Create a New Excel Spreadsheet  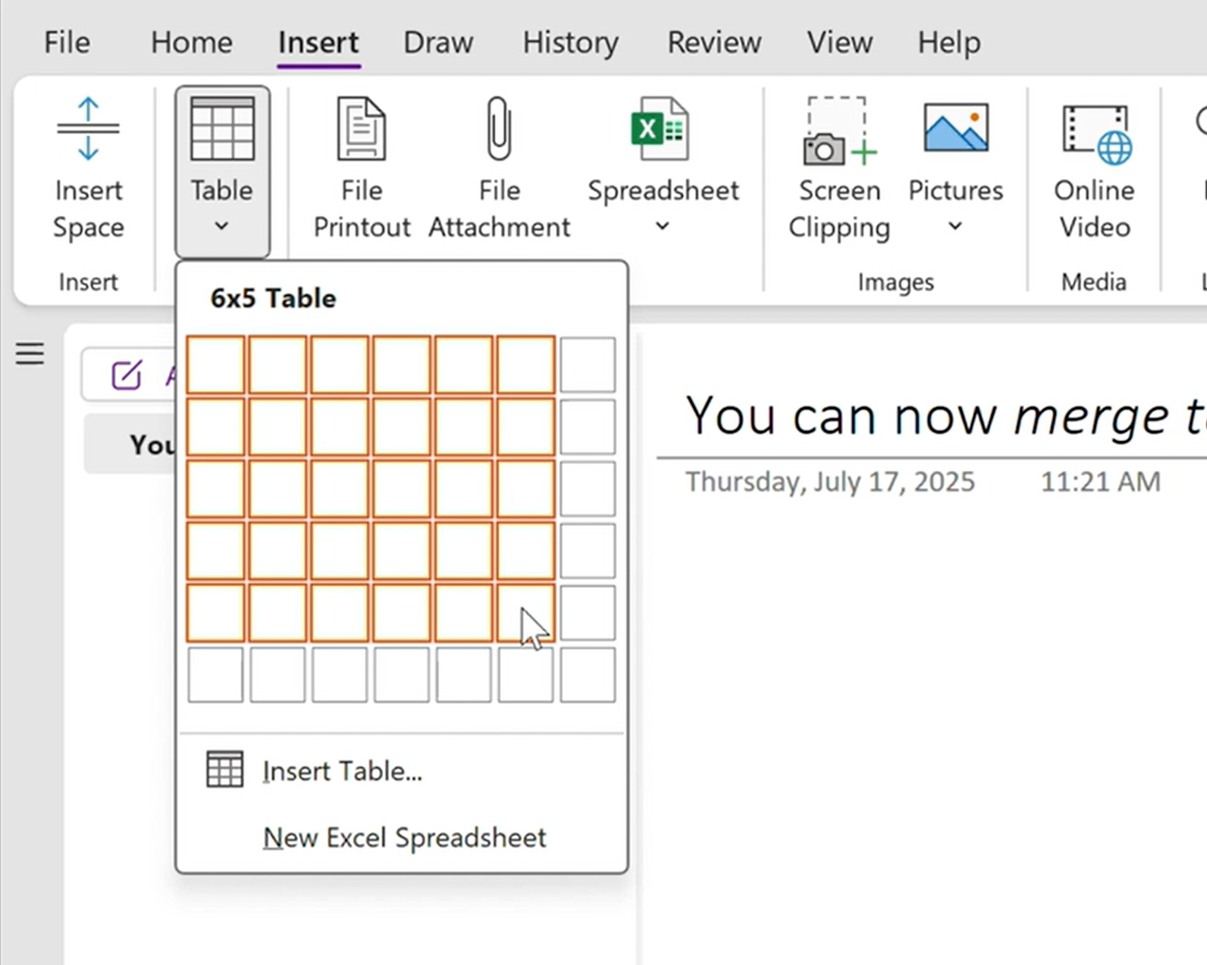(x=405, y=837)
